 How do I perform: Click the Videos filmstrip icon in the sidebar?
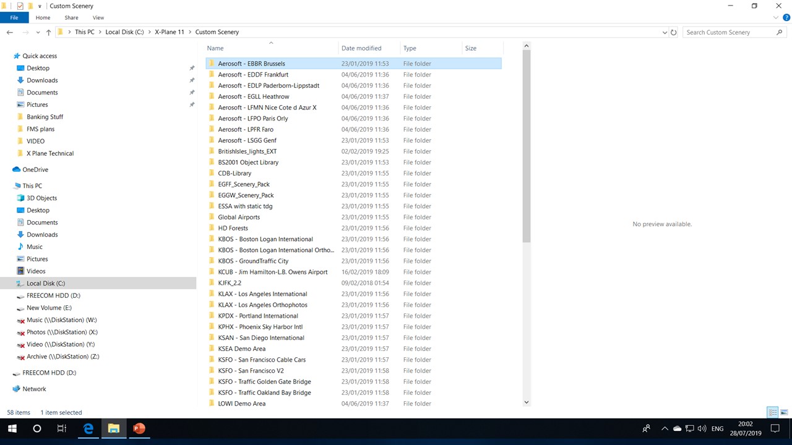pyautogui.click(x=20, y=271)
